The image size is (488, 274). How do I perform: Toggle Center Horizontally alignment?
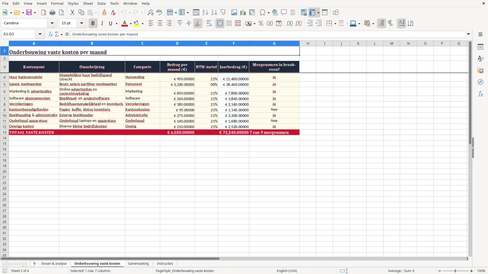pyautogui.click(x=160, y=24)
